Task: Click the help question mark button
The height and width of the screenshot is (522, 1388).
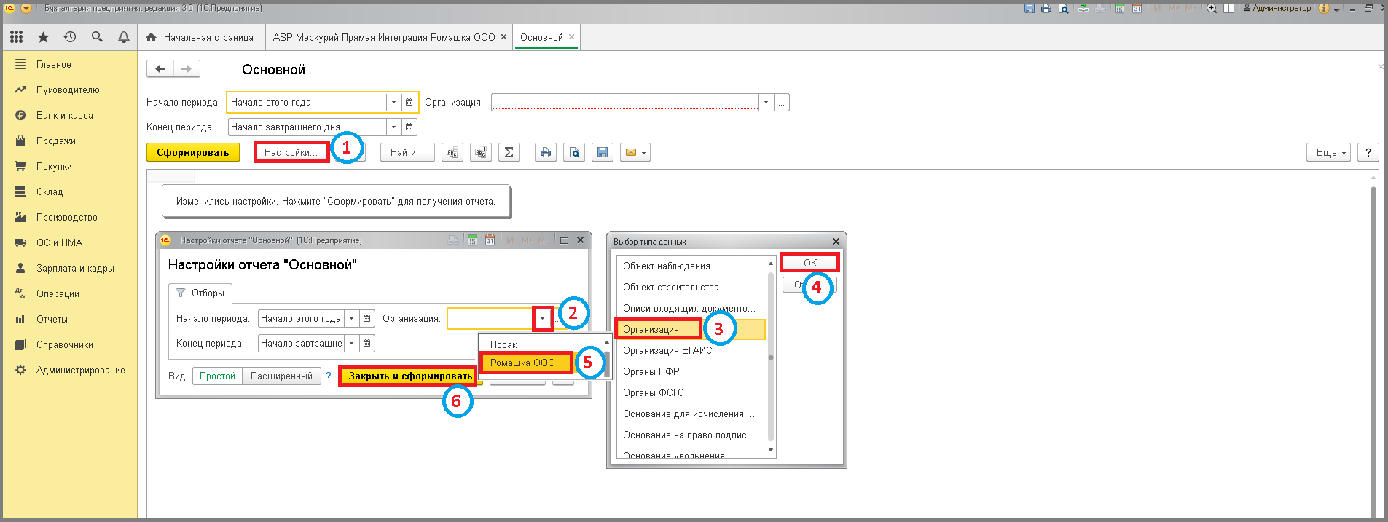Action: click(x=1368, y=152)
